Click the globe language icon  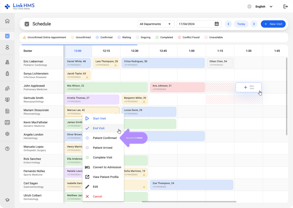pyautogui.click(x=250, y=7)
